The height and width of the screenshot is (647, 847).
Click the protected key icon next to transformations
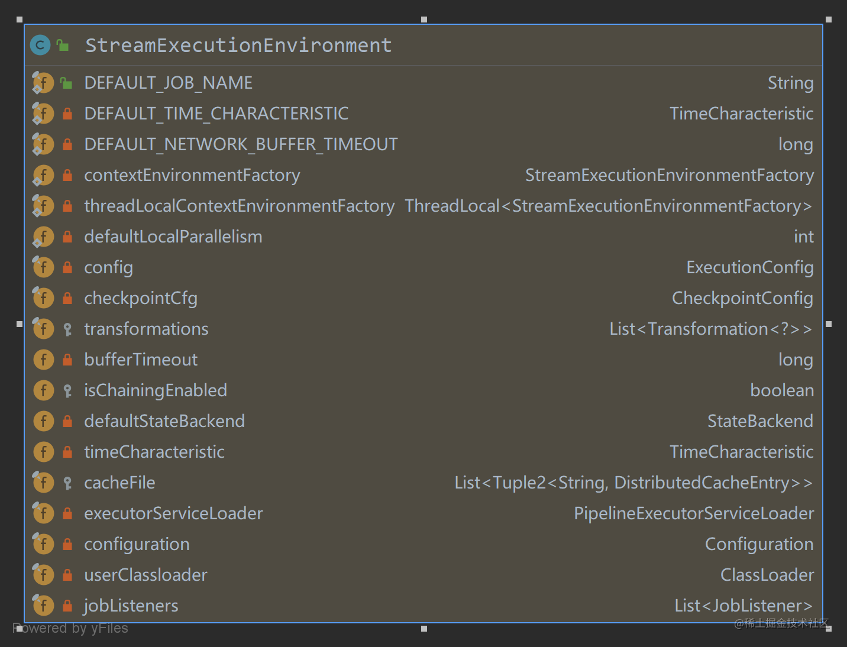coord(67,329)
